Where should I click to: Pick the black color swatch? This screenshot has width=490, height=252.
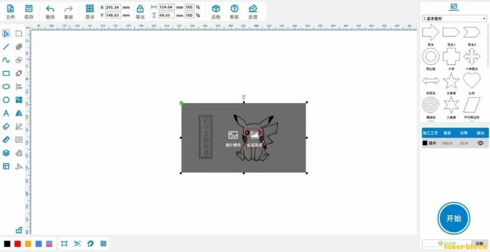[7, 244]
